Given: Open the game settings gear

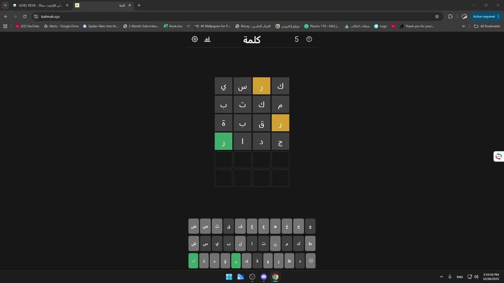Looking at the screenshot, I should pyautogui.click(x=195, y=39).
